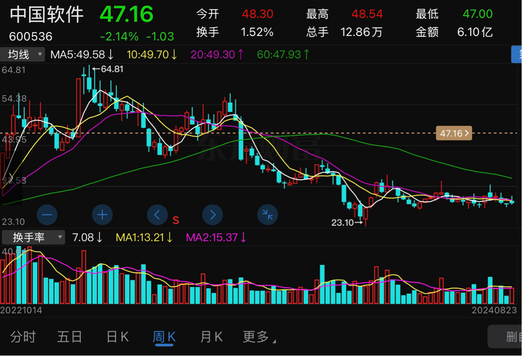Image resolution: width=522 pixels, height=356 pixels.
Task: Click the green 60:47.93 MA label
Action: pyautogui.click(x=283, y=54)
